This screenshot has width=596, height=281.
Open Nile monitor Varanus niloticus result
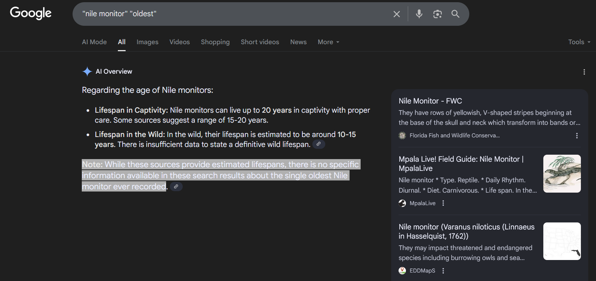467,231
